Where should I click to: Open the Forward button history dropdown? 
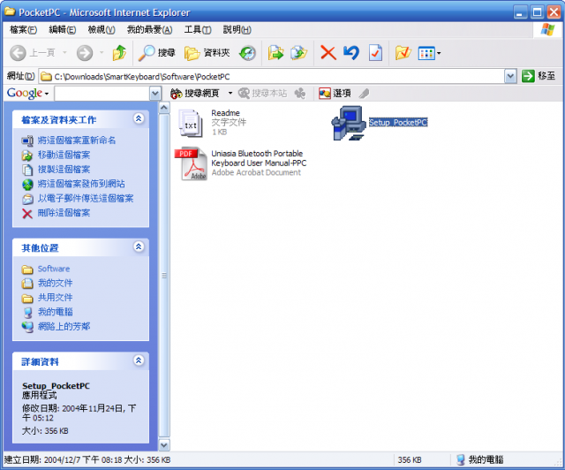click(102, 53)
